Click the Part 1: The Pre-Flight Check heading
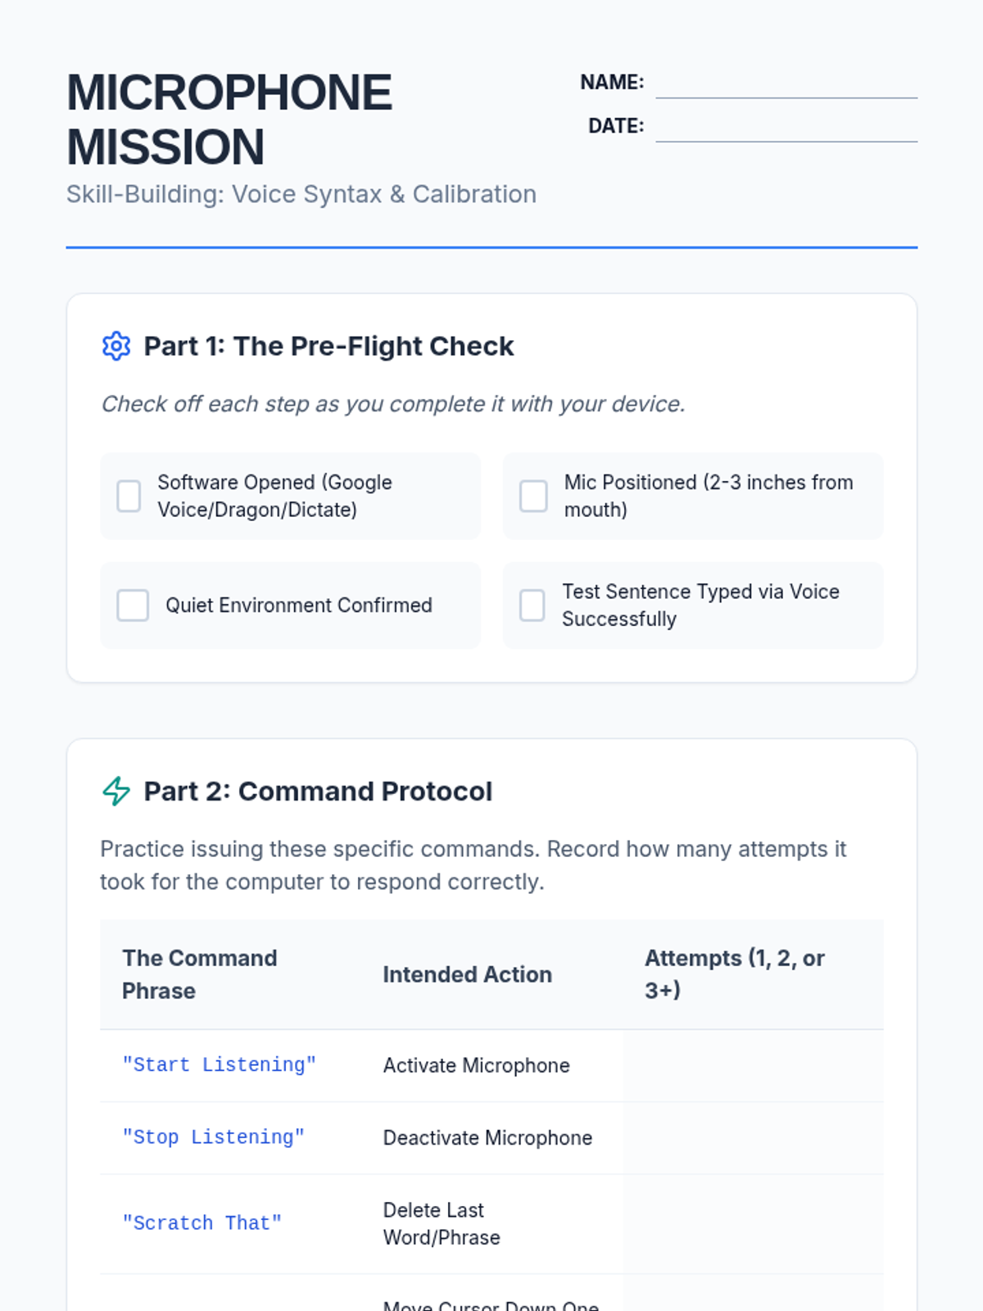 click(328, 347)
